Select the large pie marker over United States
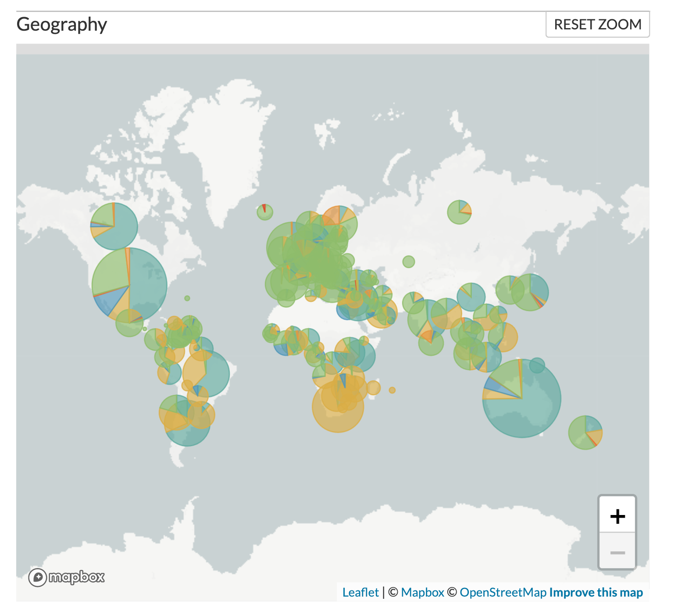Image resolution: width=678 pixels, height=608 pixels. (x=129, y=285)
